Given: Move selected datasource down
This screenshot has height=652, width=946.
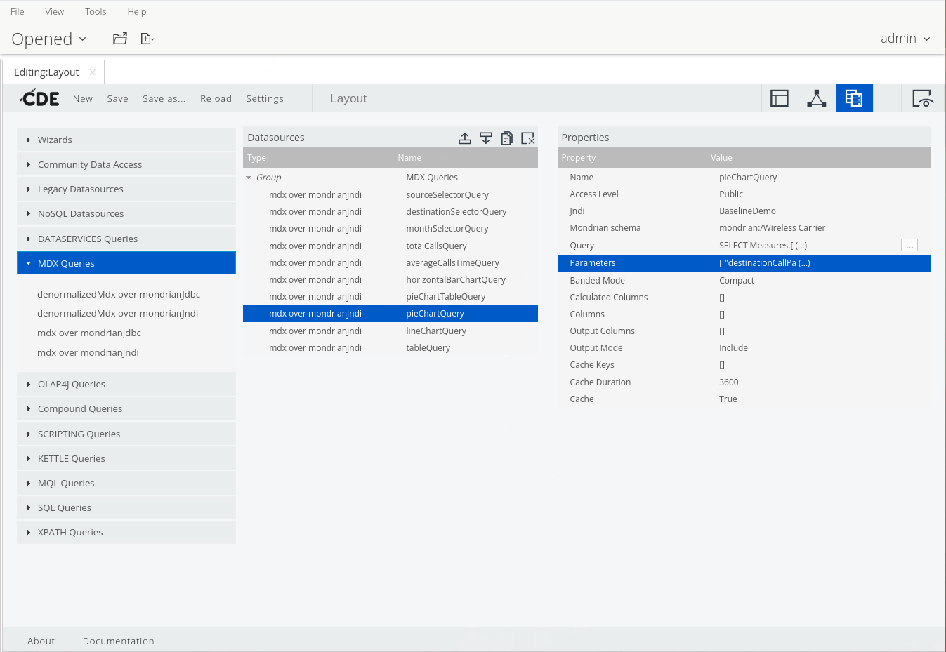Looking at the screenshot, I should [486, 138].
